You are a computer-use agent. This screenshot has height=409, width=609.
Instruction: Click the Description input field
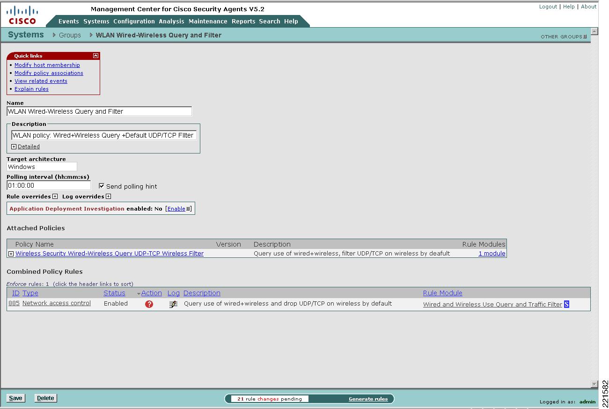coord(104,135)
